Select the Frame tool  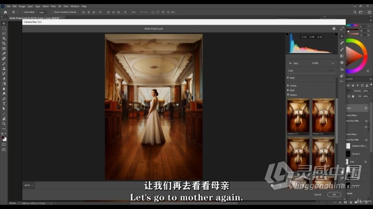4,48
